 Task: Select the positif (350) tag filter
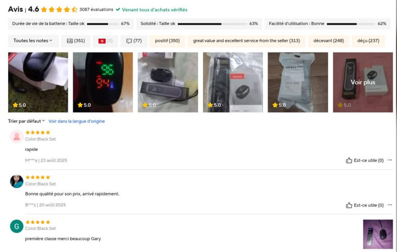(167, 41)
